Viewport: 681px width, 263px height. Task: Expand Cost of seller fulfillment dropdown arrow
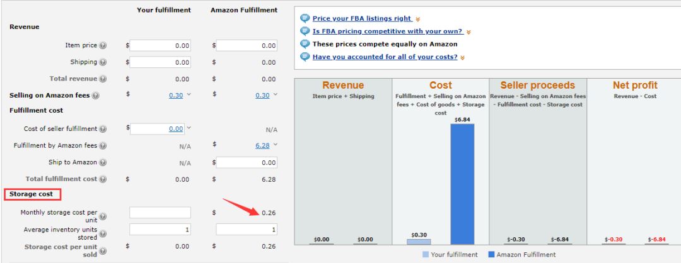[x=189, y=128]
